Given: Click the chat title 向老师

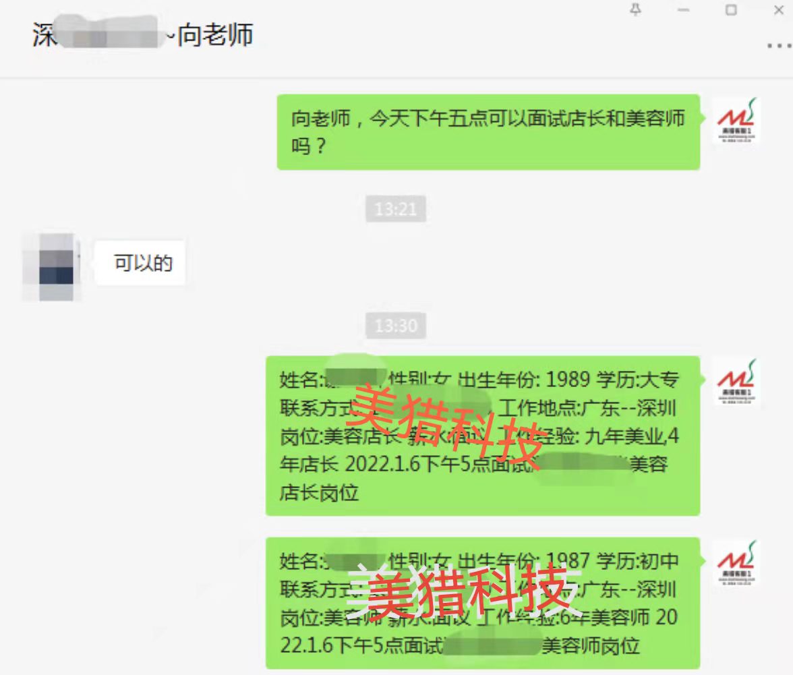Looking at the screenshot, I should tap(216, 35).
